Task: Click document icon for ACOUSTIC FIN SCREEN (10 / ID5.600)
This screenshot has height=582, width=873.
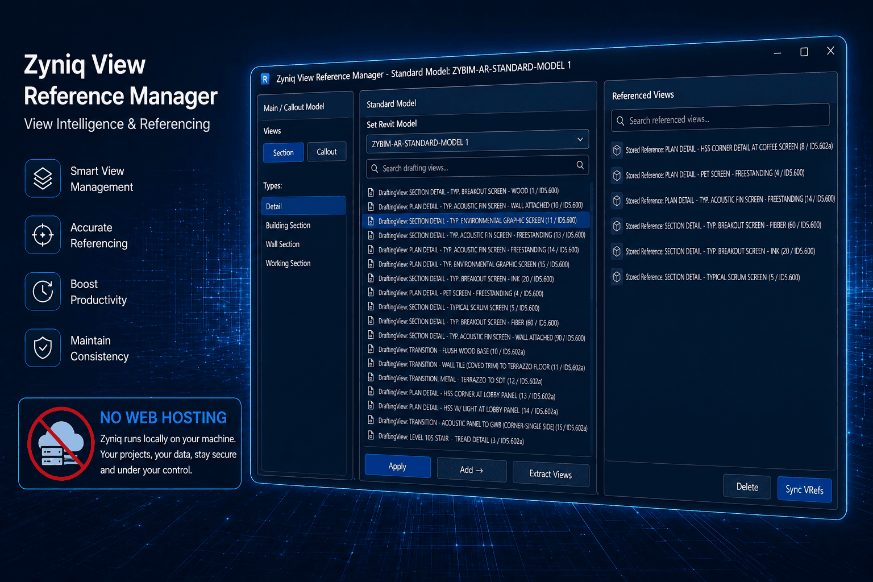Action: point(371,206)
